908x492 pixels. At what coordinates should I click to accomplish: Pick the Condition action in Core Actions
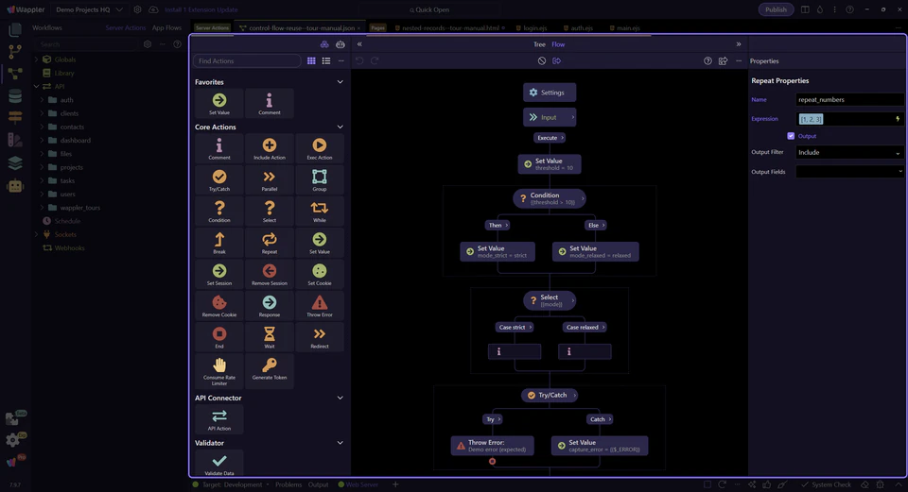point(219,212)
